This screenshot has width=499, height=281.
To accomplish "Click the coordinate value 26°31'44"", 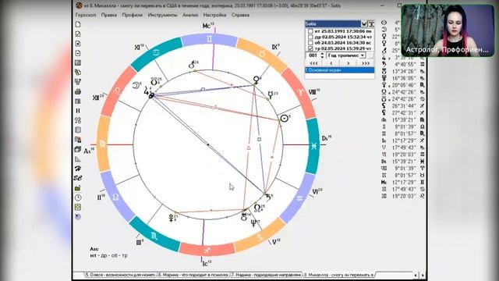I will click(405, 106).
